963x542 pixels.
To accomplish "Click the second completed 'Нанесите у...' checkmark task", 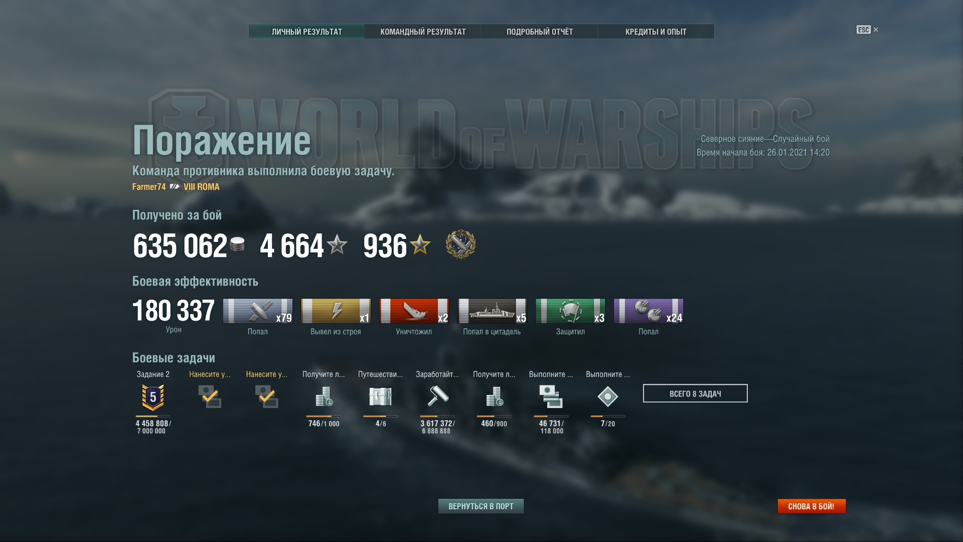I will [x=266, y=396].
